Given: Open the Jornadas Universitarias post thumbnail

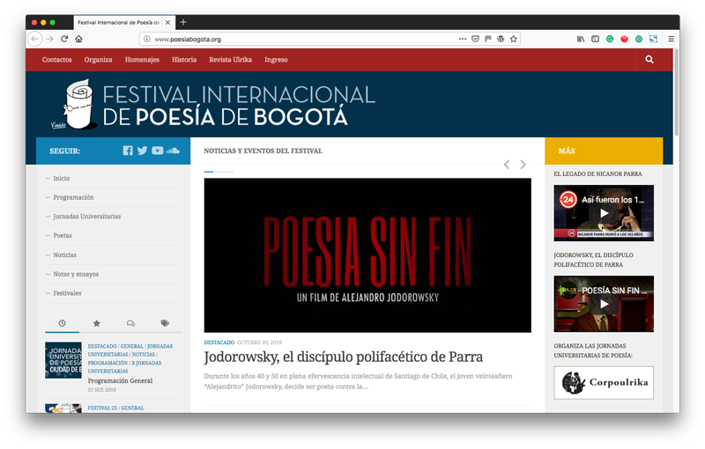Looking at the screenshot, I should tap(63, 361).
